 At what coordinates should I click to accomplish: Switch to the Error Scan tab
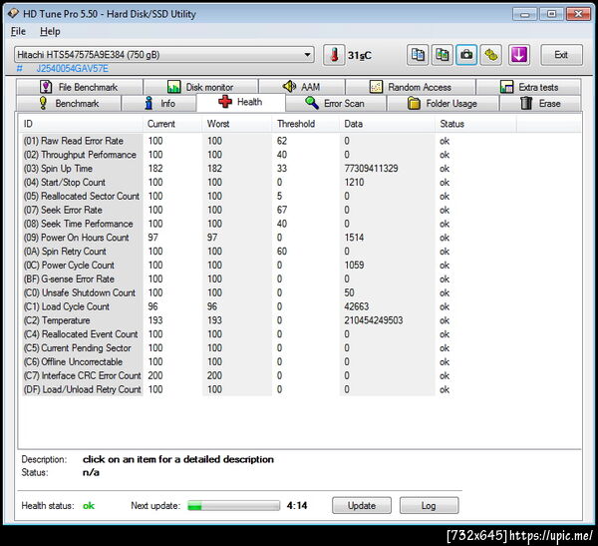(335, 103)
